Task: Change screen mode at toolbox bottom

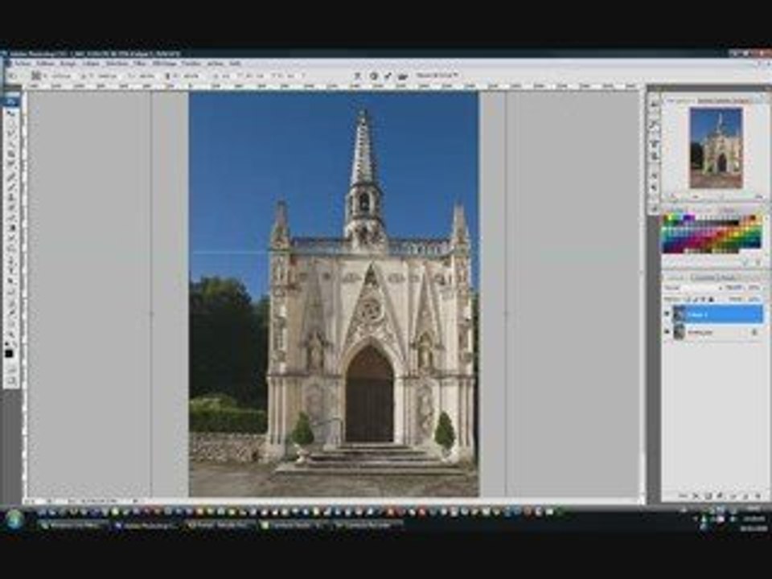Action: click(x=10, y=380)
